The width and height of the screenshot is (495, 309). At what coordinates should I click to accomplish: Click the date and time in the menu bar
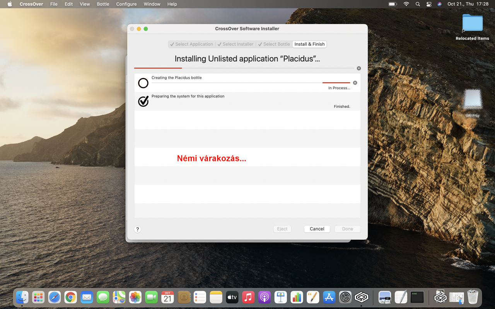point(468,4)
